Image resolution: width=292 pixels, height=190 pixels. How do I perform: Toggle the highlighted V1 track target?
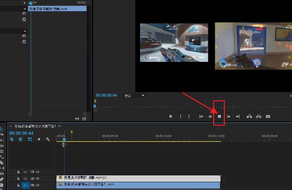click(x=25, y=185)
